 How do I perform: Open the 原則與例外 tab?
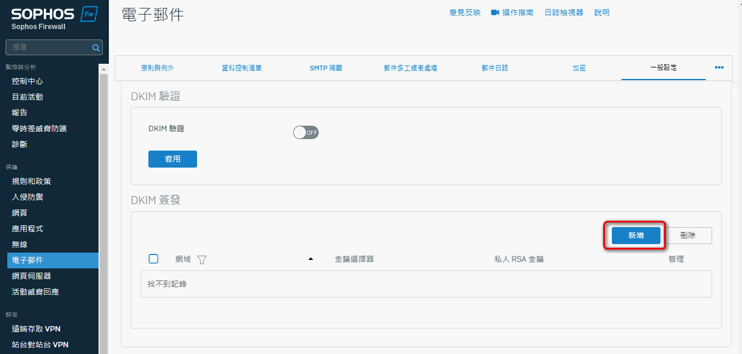(157, 68)
